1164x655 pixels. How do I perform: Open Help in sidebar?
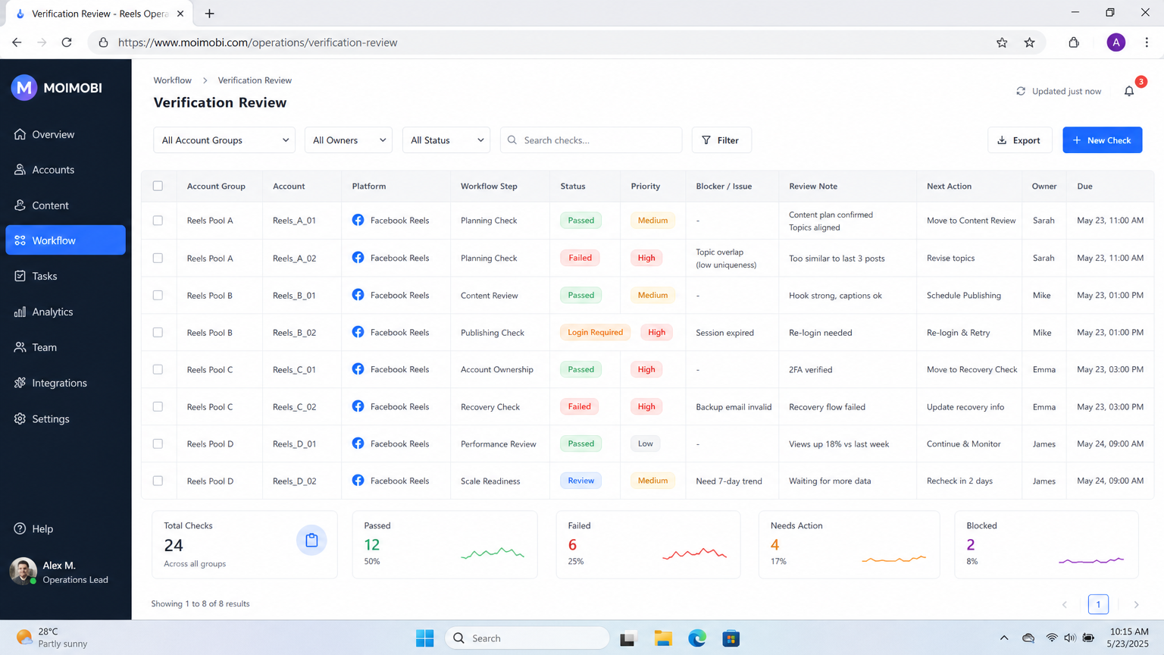[65, 528]
